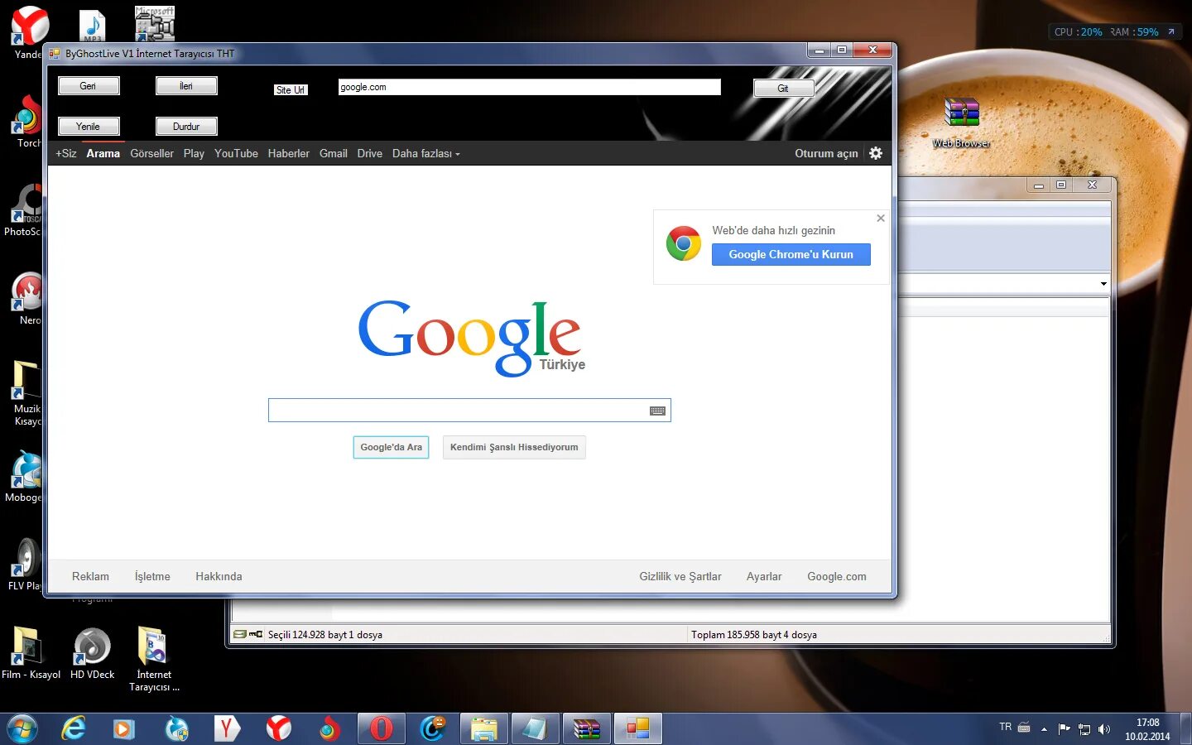Screen dimensions: 1192x745
Task: Open the Film - Kısayol desktop folder
Action: (x=30, y=653)
